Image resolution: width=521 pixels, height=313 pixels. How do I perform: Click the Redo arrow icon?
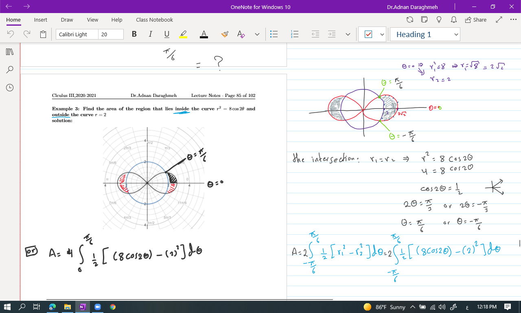click(x=27, y=34)
